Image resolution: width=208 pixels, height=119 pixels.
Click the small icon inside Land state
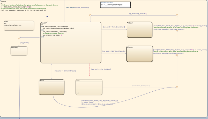point(78,93)
